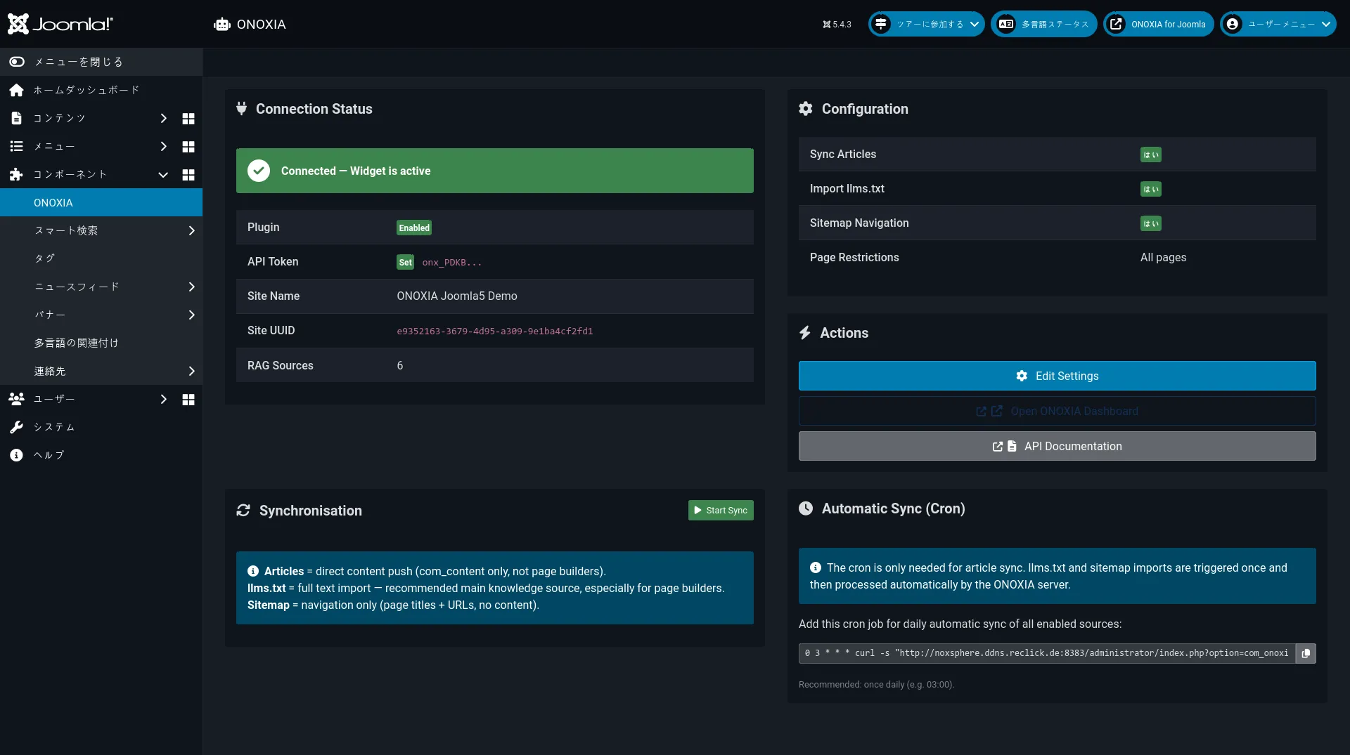This screenshot has width=1350, height=755.
Task: Open the ツアーに参加する dropdown
Action: [926, 24]
